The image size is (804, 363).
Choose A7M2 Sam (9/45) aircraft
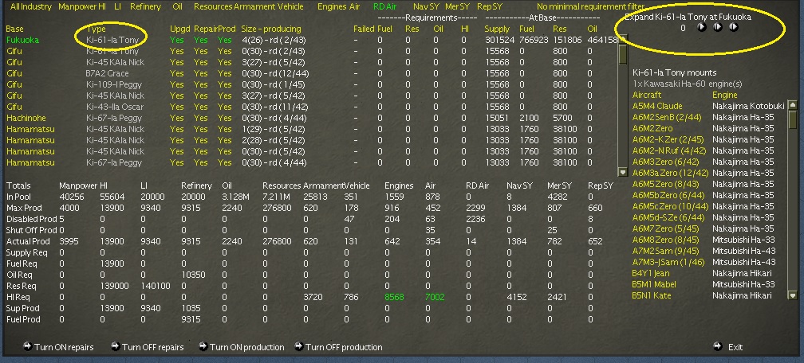click(665, 251)
